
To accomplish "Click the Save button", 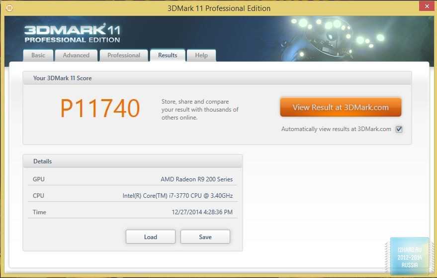I will (x=205, y=237).
